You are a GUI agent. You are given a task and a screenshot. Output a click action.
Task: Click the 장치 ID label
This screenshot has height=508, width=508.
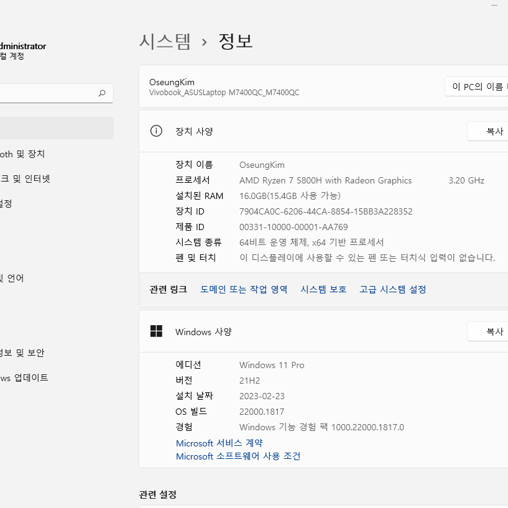(190, 211)
